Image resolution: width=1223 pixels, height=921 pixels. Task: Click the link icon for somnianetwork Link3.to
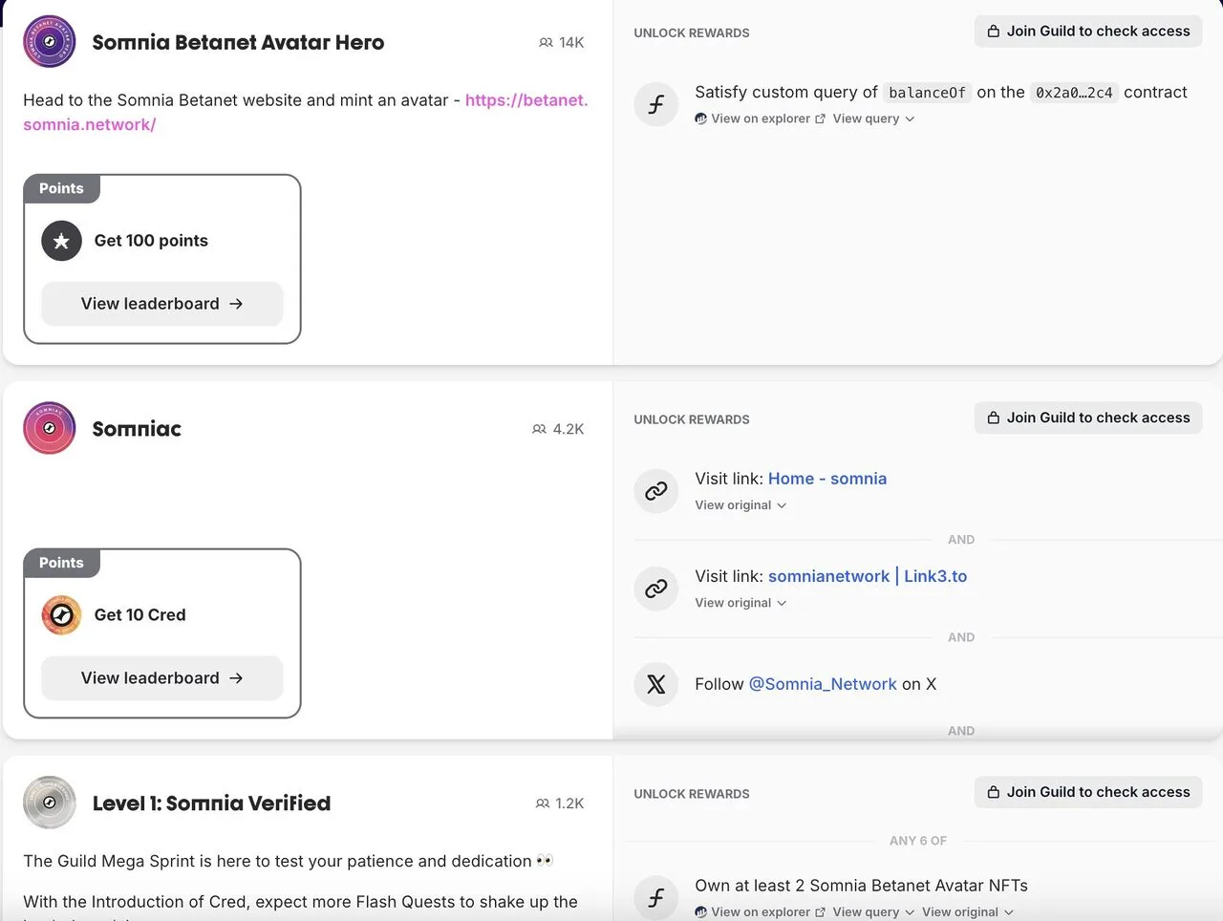pyautogui.click(x=656, y=589)
